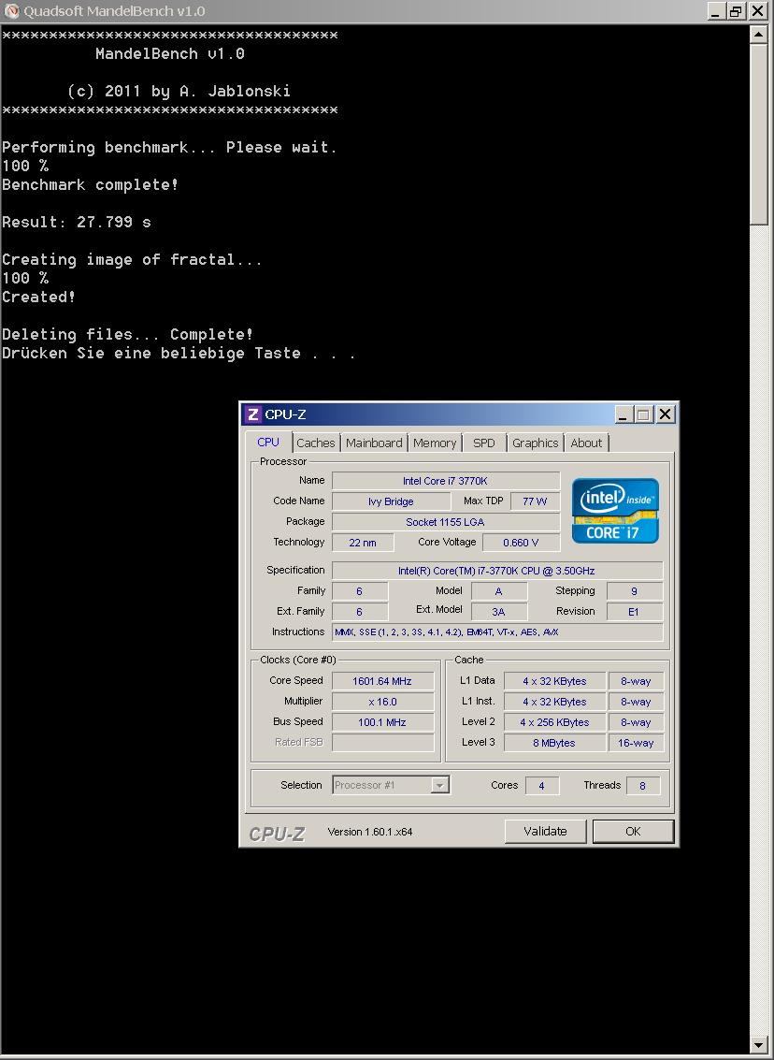
Task: Click the console line 'Result: 27.799 s'
Action: (77, 222)
